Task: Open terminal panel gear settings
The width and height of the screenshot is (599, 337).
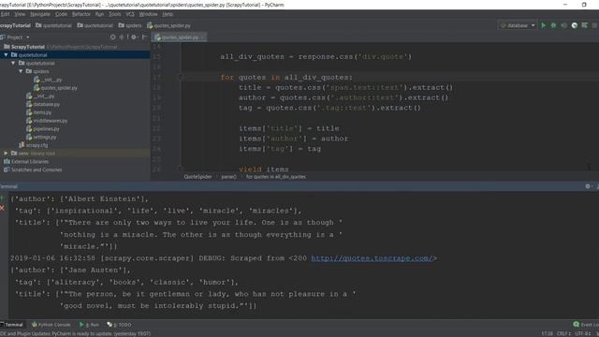Action: (588, 186)
